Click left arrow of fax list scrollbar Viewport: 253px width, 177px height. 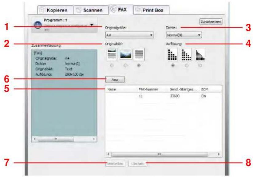click(108, 154)
